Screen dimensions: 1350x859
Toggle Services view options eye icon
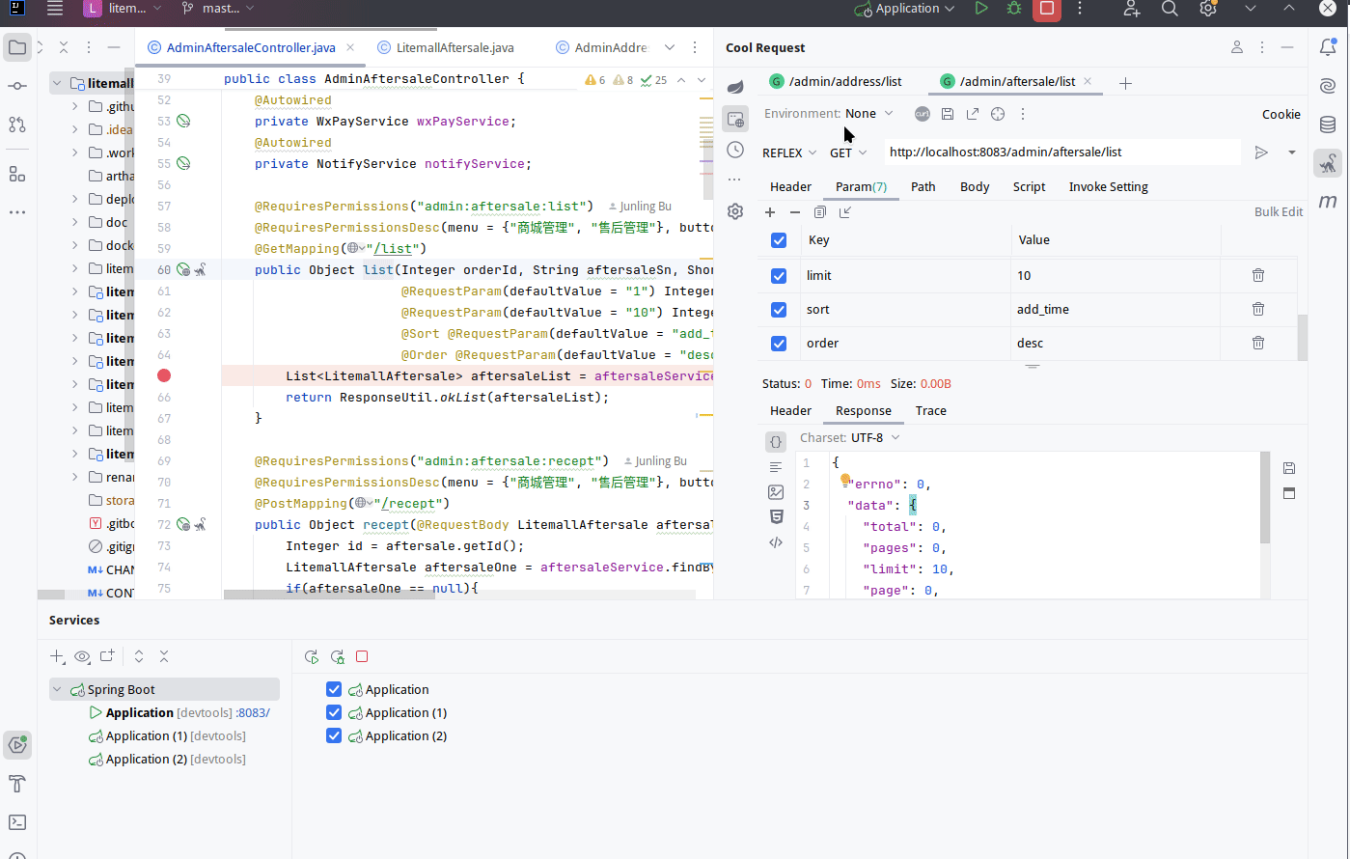(x=82, y=656)
